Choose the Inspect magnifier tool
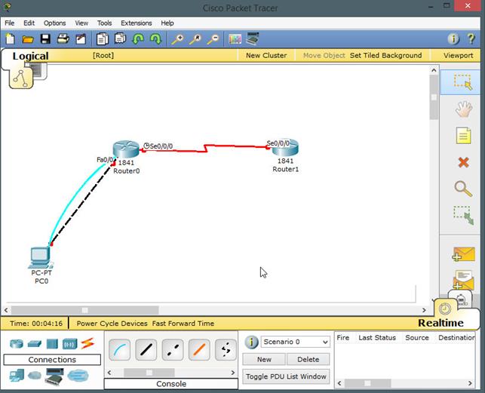 pos(463,189)
